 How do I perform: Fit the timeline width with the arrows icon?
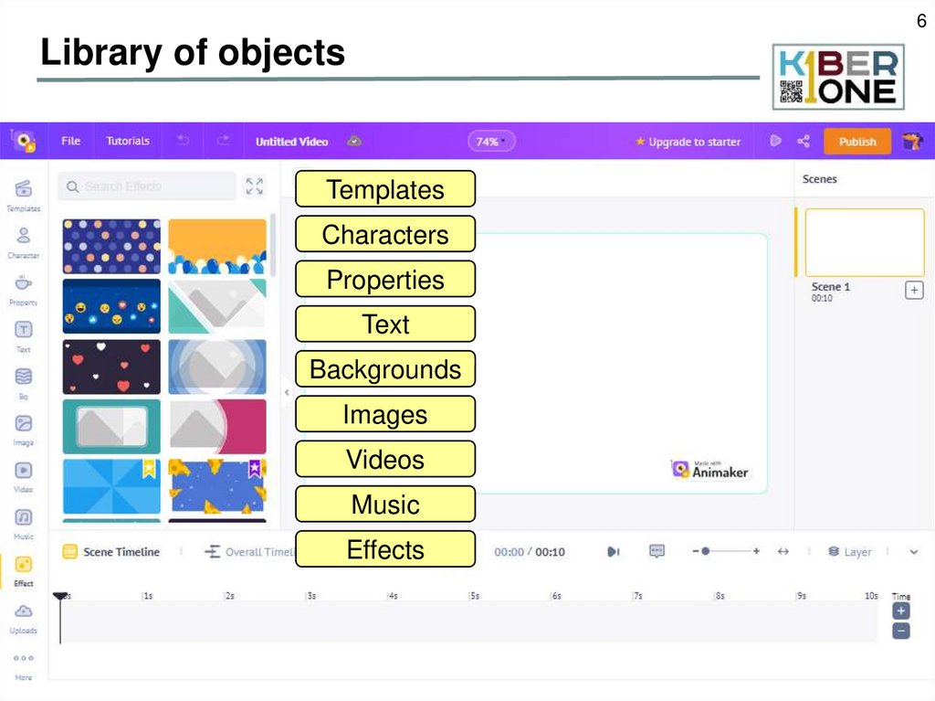(x=783, y=552)
